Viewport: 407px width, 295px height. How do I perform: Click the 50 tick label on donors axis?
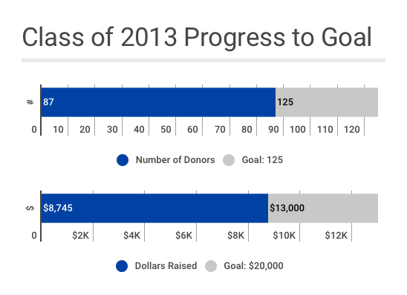pos(166,130)
